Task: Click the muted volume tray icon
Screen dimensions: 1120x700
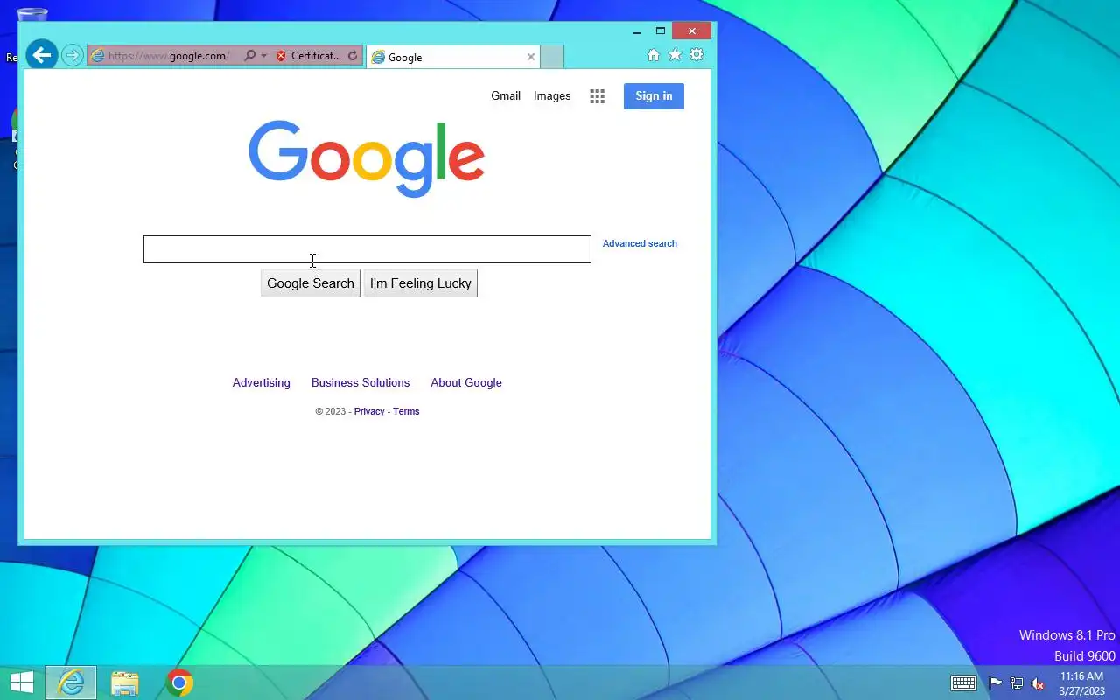Action: 1038,683
